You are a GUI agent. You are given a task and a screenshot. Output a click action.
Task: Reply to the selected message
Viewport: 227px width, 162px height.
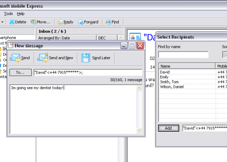point(65,22)
